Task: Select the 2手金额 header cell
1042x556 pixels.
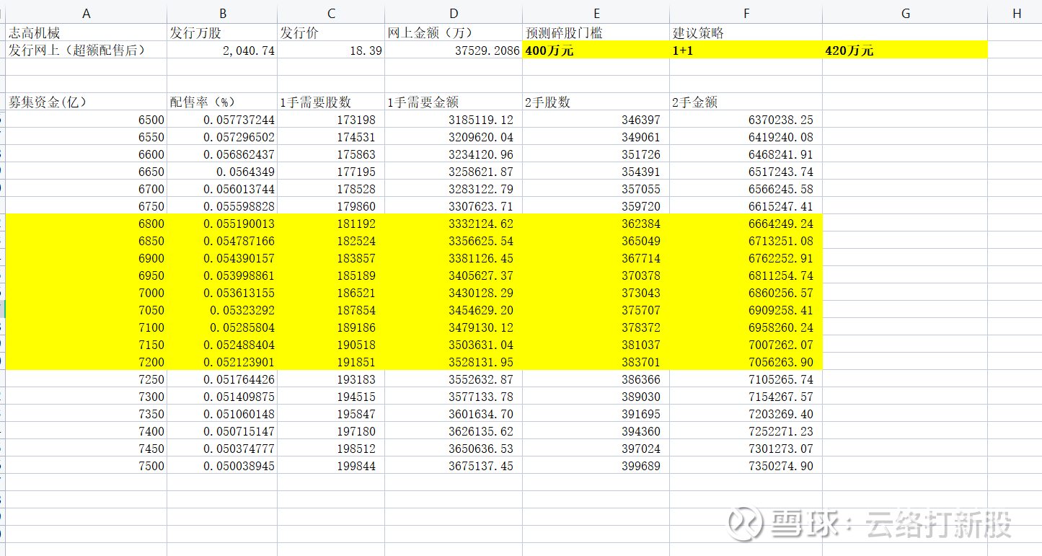Action: pyautogui.click(x=746, y=102)
